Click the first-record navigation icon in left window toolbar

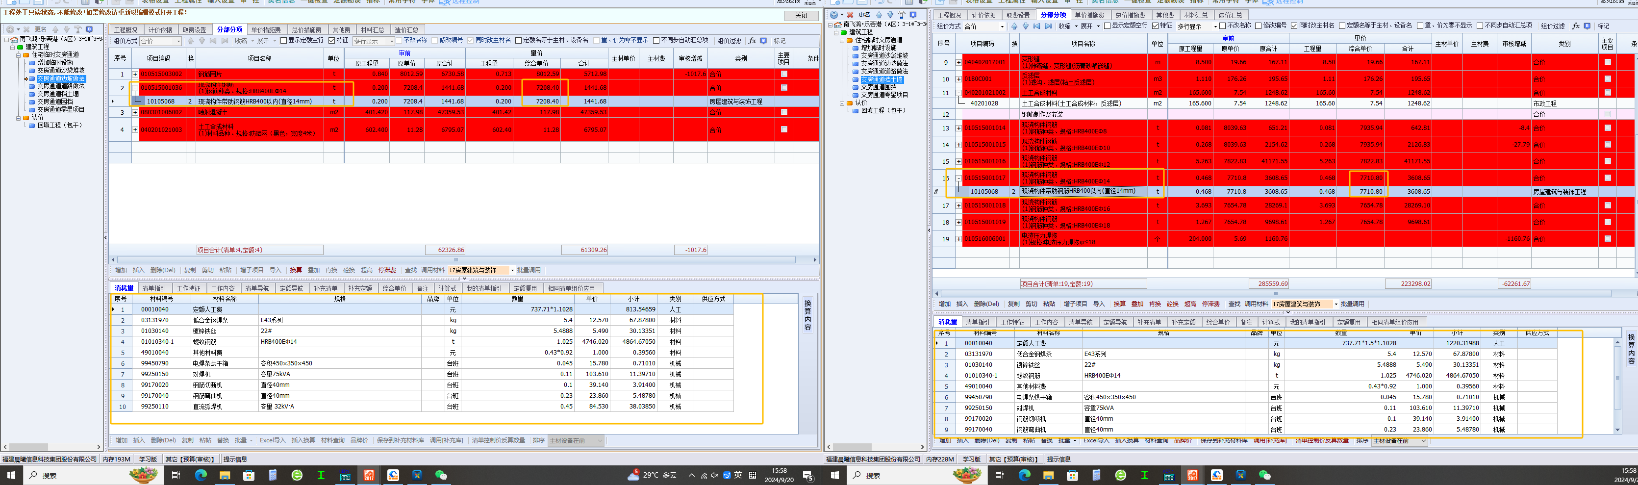(x=213, y=41)
